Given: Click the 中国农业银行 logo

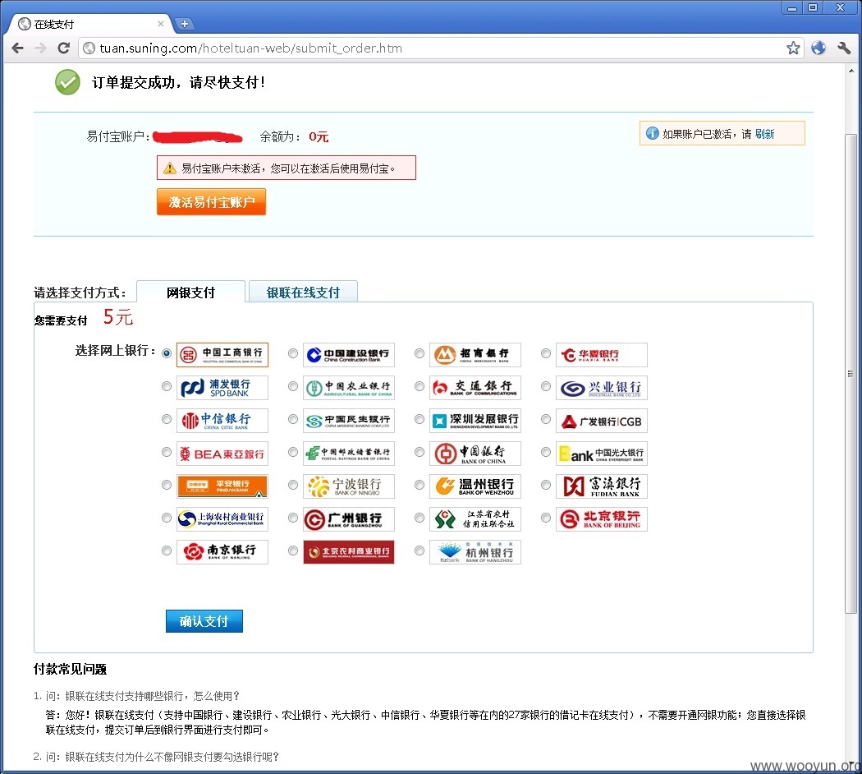Looking at the screenshot, I should (349, 388).
